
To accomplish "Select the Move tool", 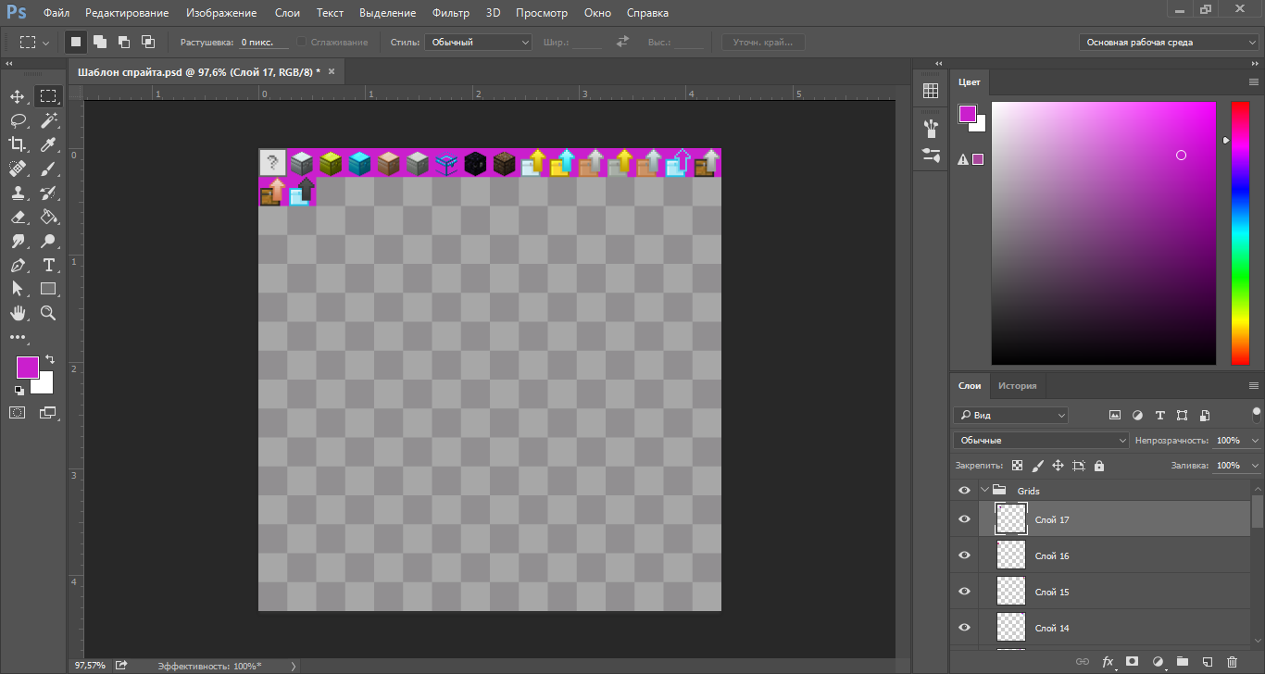I will coord(18,96).
